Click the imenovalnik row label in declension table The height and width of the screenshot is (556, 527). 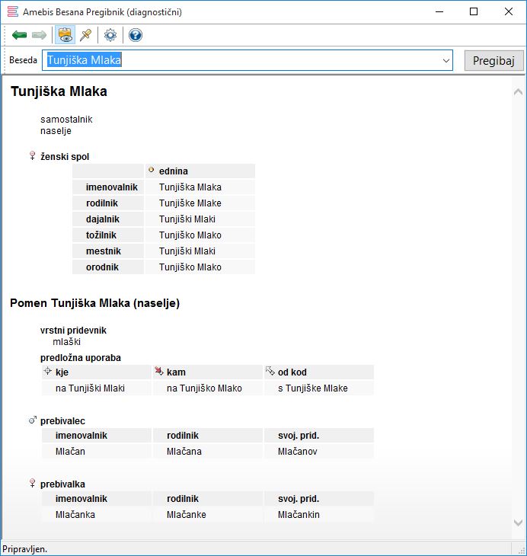click(x=112, y=187)
